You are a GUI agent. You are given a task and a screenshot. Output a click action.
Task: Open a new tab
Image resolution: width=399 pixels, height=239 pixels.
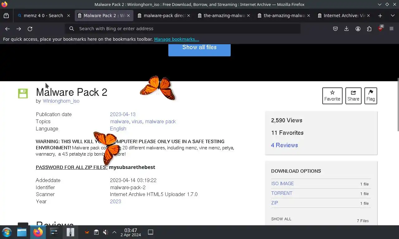click(380, 16)
